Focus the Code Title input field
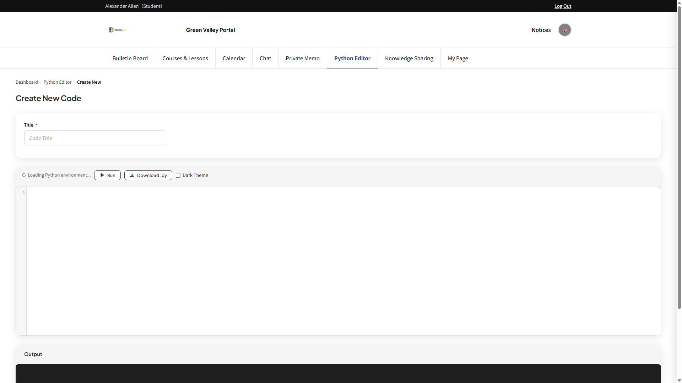 [x=95, y=138]
